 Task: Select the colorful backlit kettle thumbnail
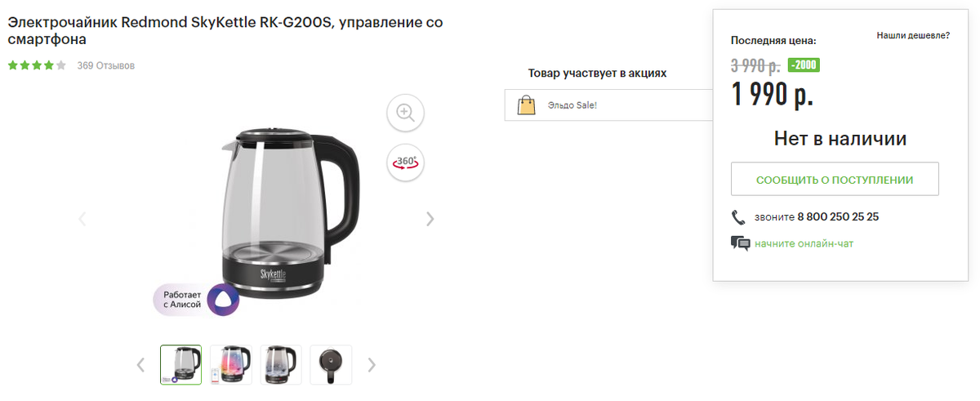[x=230, y=364]
